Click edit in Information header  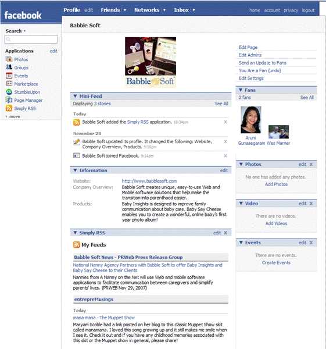(x=224, y=170)
